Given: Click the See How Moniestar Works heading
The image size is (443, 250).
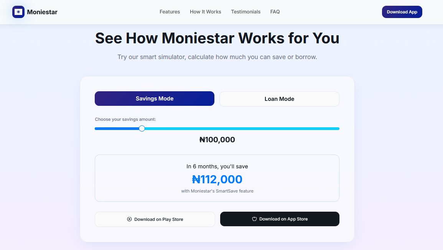Looking at the screenshot, I should coord(217,38).
